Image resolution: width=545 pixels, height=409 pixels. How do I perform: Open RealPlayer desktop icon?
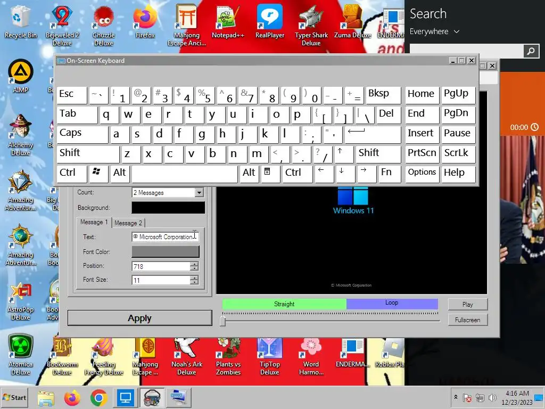pos(270,21)
